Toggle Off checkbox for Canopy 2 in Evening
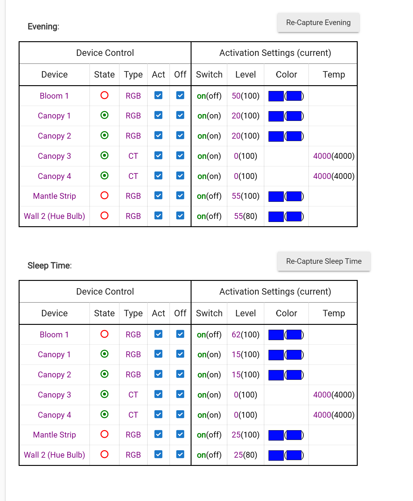The width and height of the screenshot is (413, 501). point(180,136)
